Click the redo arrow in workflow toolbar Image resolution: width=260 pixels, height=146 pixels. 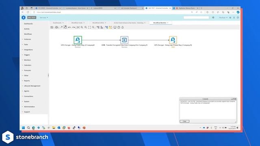(73, 27)
